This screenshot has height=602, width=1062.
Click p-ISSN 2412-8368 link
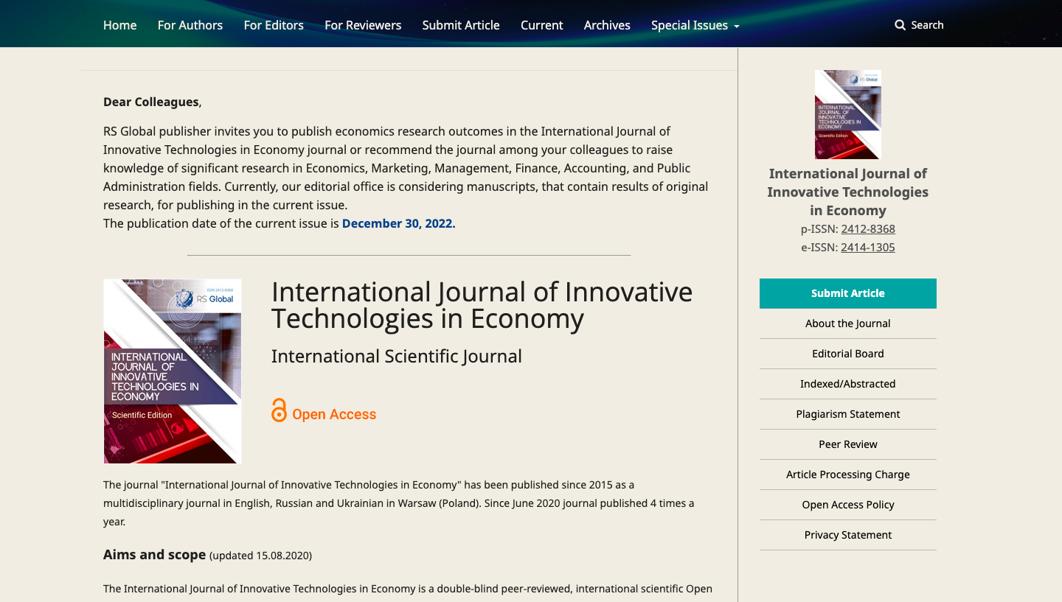(868, 229)
